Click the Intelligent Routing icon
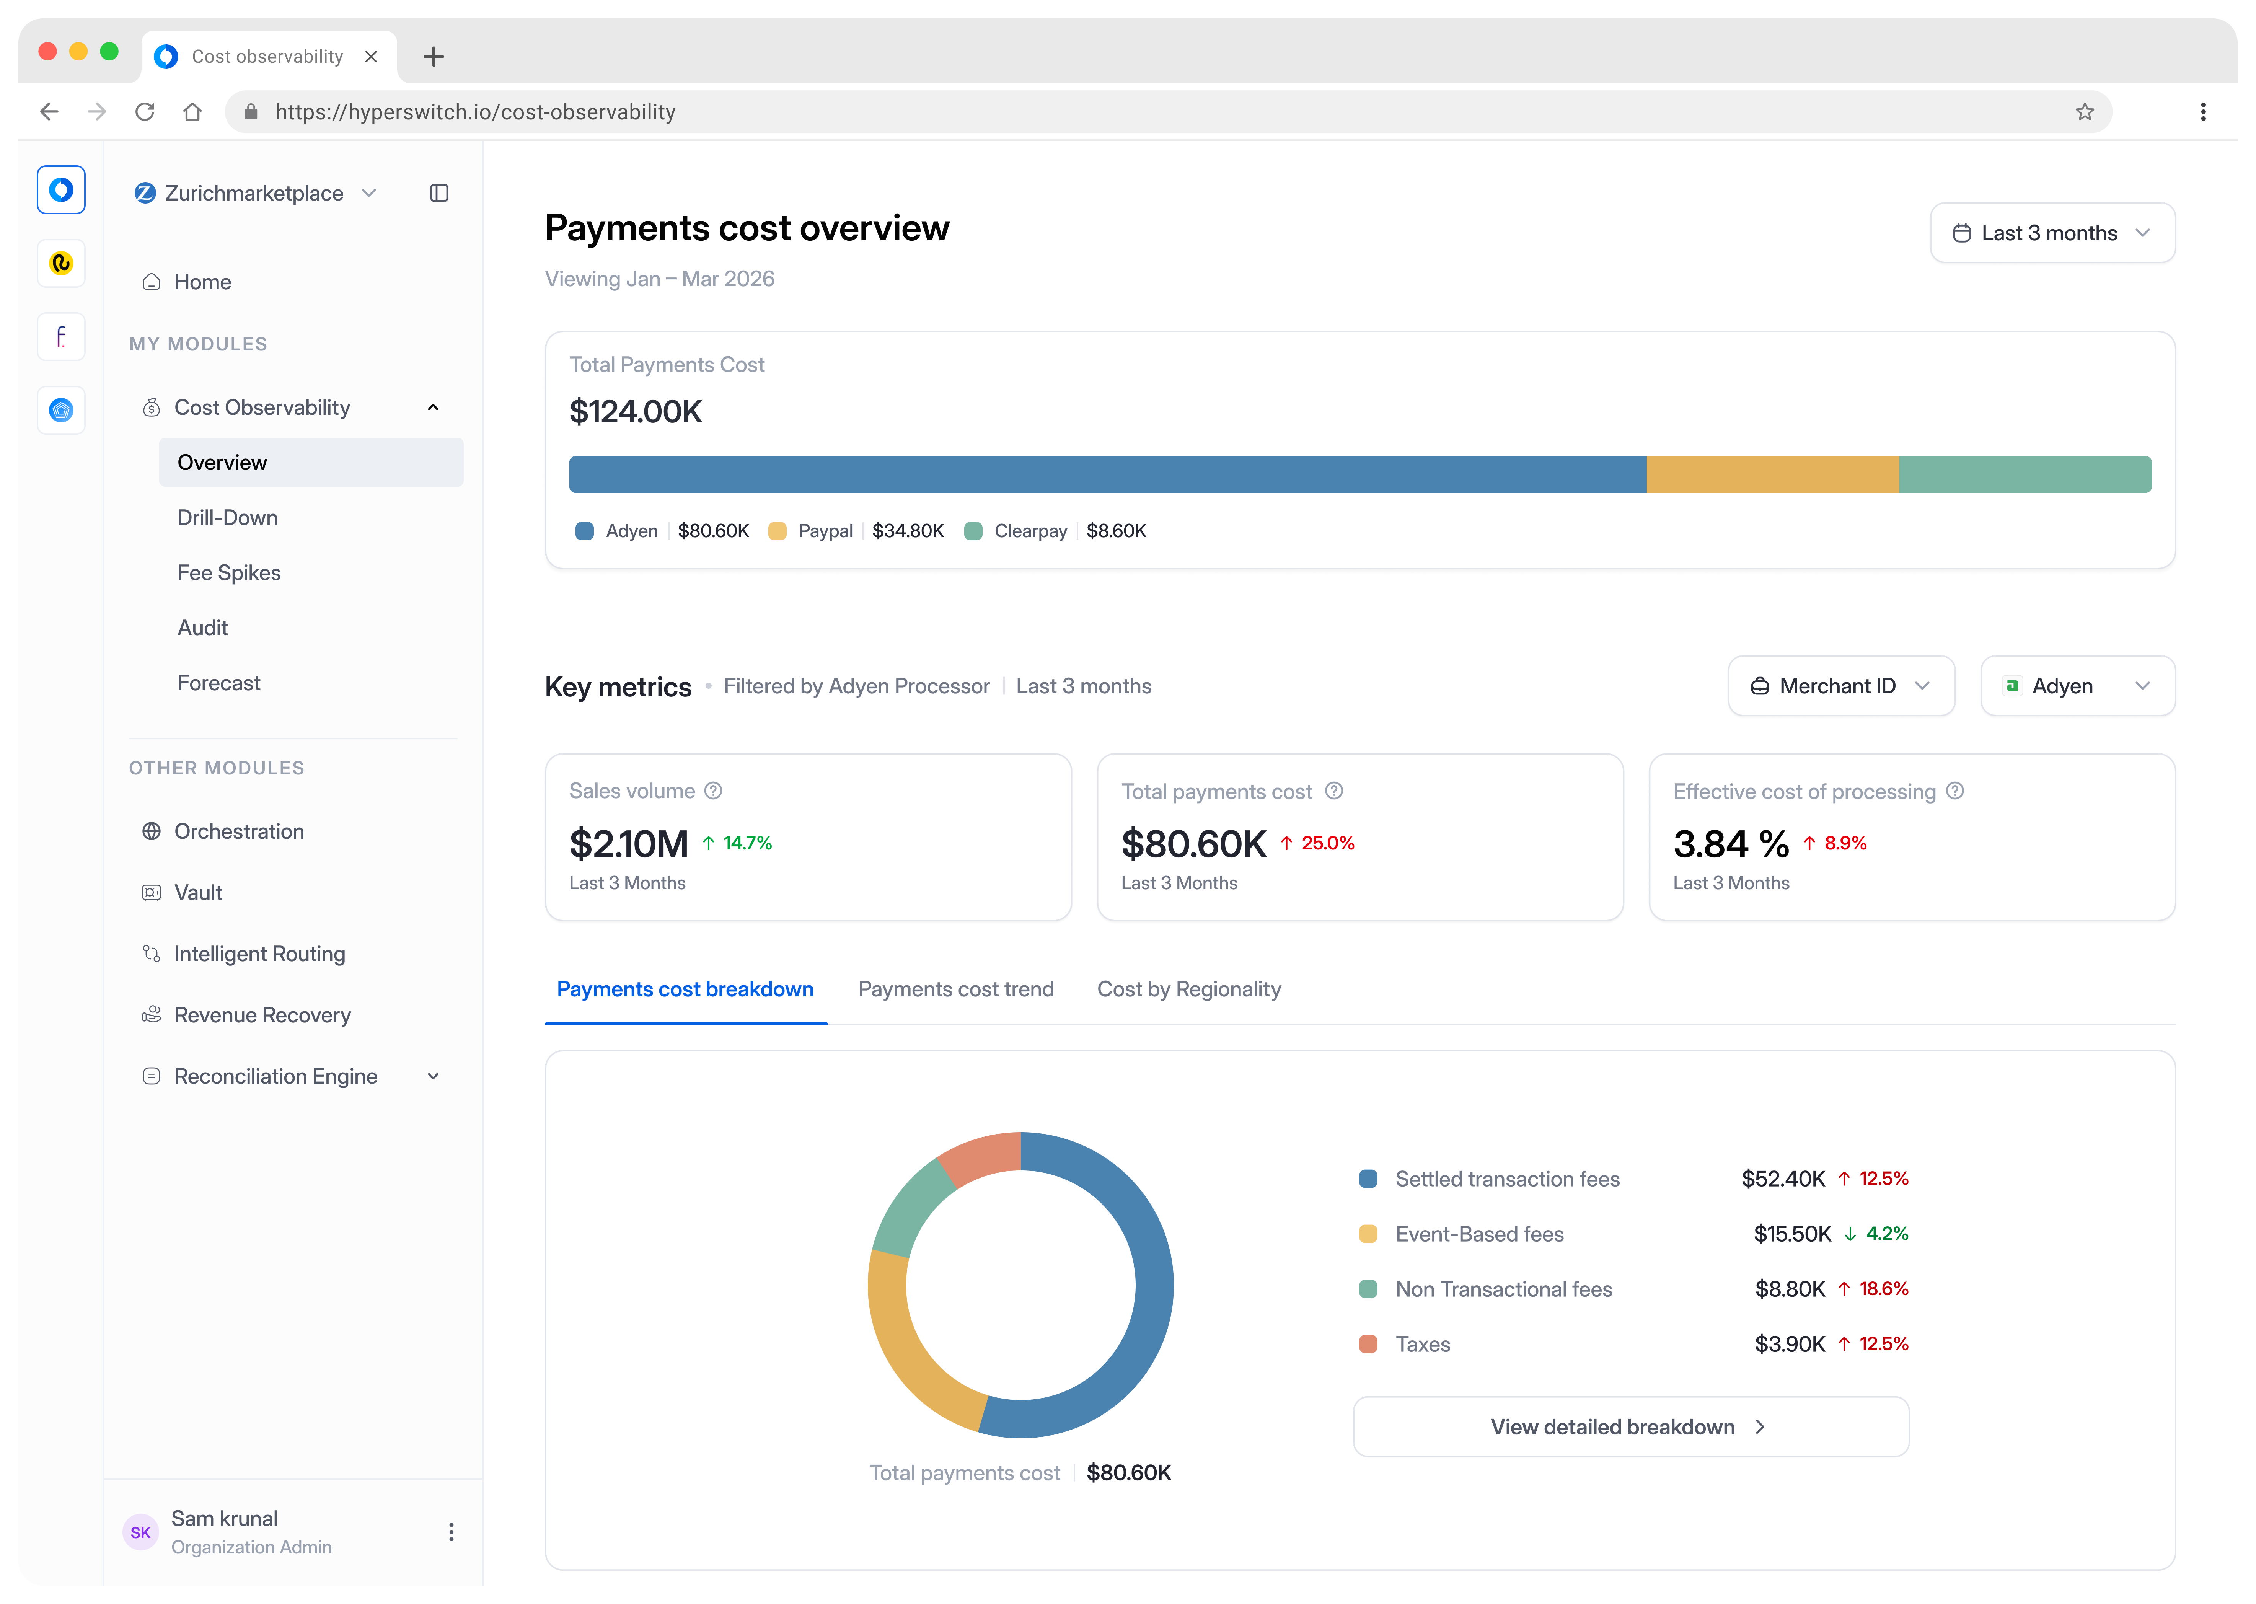Image resolution: width=2256 pixels, height=1604 pixels. point(151,954)
